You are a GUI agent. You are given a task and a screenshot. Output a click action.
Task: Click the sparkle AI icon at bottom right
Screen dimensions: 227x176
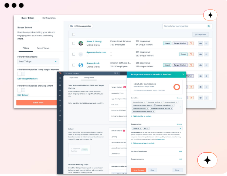point(207,160)
